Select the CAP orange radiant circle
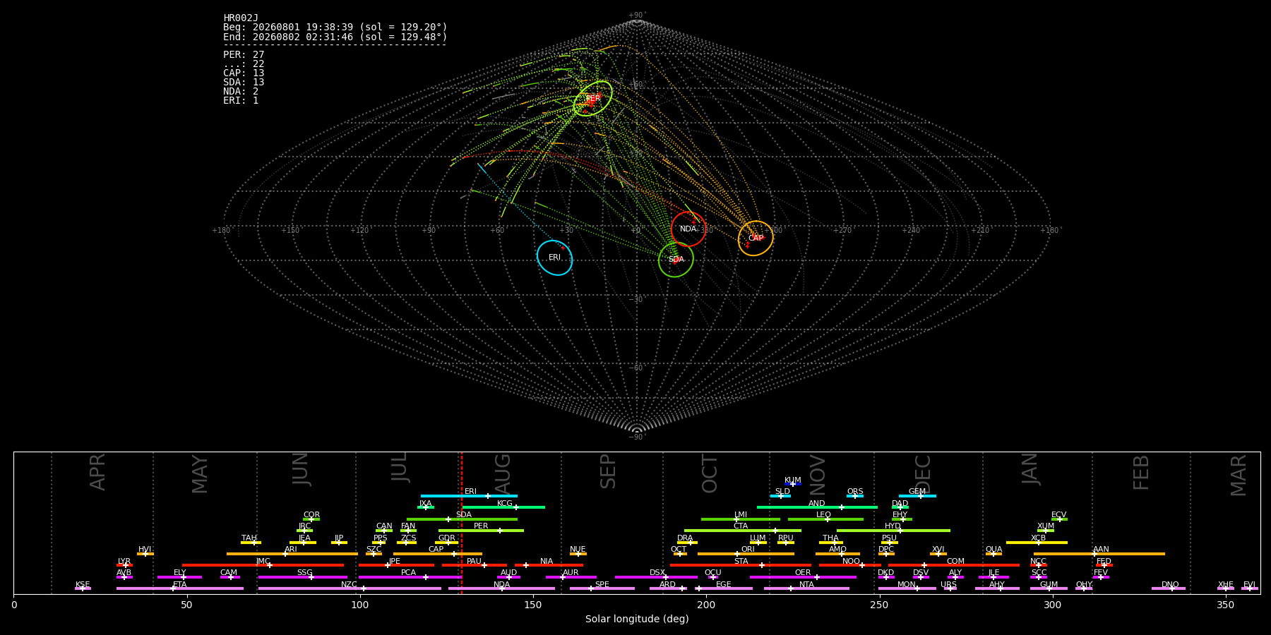1271x635 pixels. (756, 238)
